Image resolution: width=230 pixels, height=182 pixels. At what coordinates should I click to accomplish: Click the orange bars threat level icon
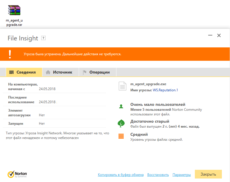pos(121,136)
